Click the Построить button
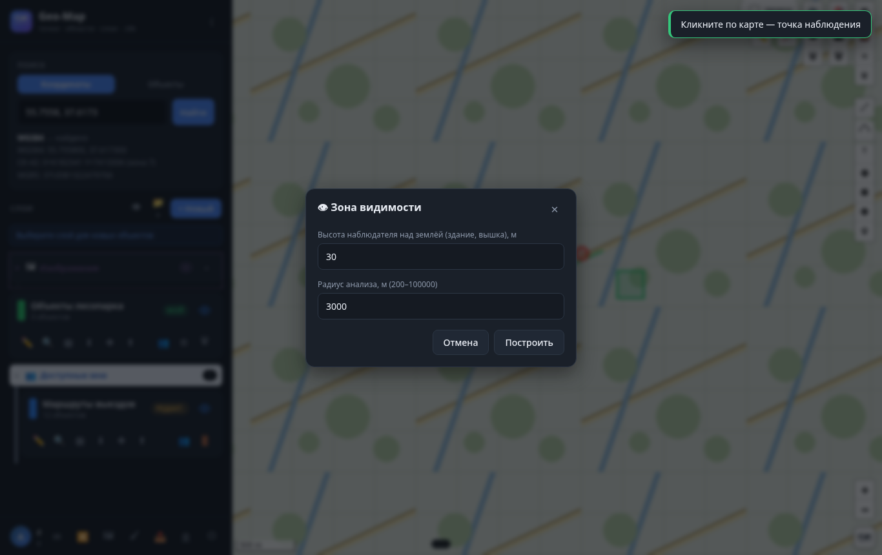 click(529, 343)
